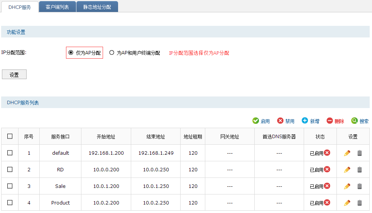Open the 静态地址分配 tab
The height and width of the screenshot is (213, 372).
[x=97, y=7]
